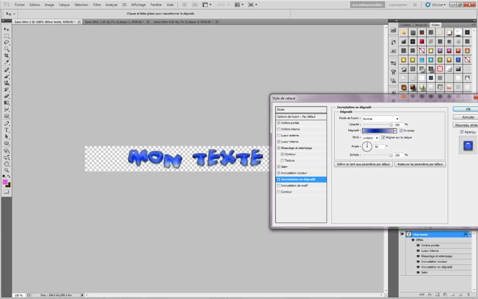Click the Annuler button
The width and height of the screenshot is (478, 299).
tap(466, 117)
